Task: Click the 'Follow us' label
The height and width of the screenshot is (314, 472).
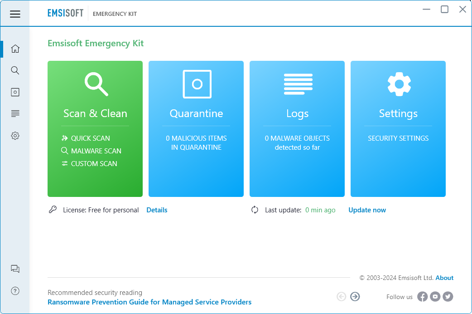Action: tap(400, 297)
